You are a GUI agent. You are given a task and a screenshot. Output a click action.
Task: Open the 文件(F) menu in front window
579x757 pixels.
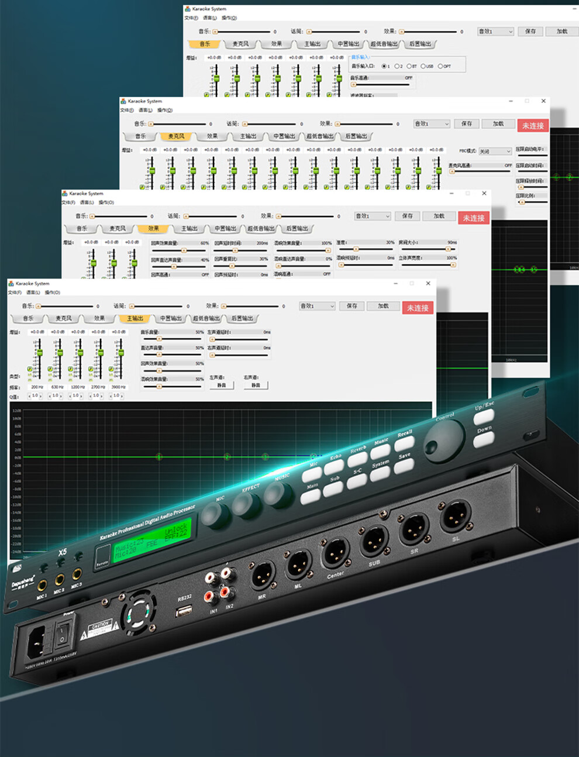pyautogui.click(x=15, y=293)
